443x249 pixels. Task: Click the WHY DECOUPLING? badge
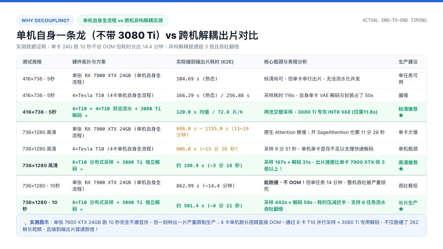45,20
